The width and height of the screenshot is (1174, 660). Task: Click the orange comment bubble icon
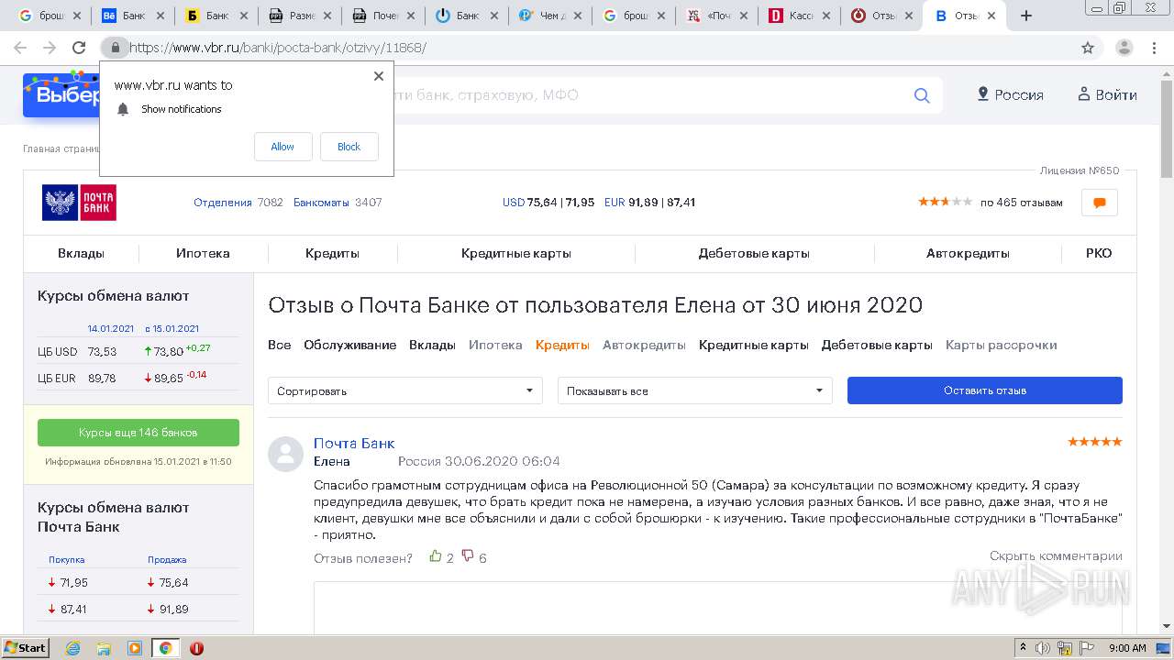tap(1100, 203)
